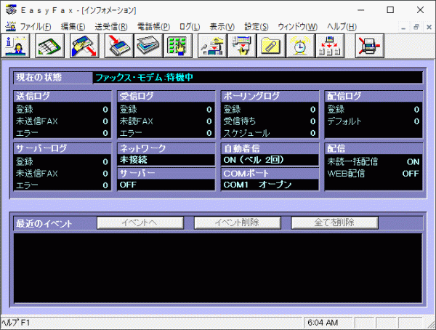Click the サーバーログ panel header
This screenshot has height=330, width=436.
(x=62, y=148)
